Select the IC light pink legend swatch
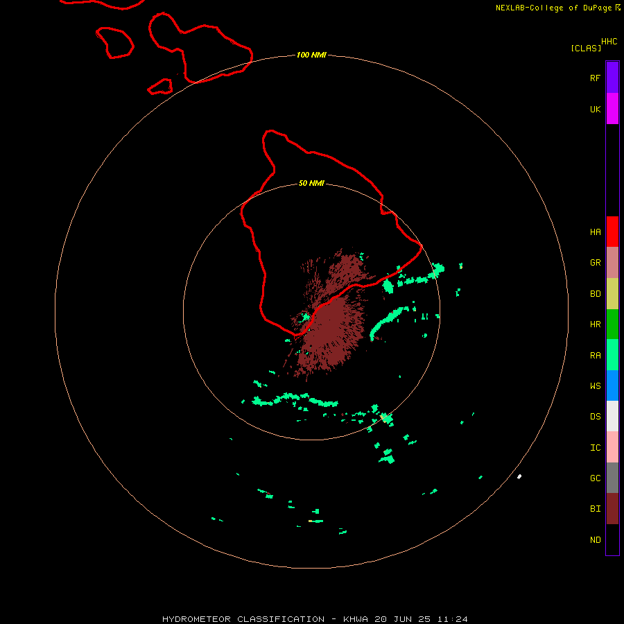 pos(612,447)
